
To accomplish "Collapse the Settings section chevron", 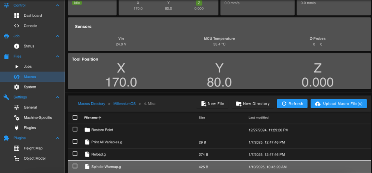I will [x=58, y=97].
